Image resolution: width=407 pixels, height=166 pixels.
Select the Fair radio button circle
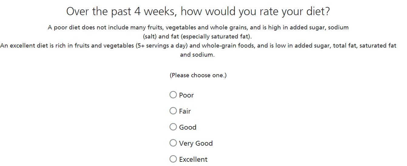click(173, 111)
